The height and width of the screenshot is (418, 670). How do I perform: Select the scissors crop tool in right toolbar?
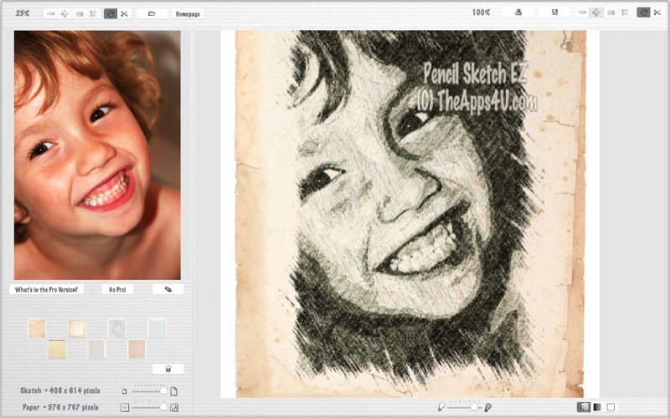657,13
